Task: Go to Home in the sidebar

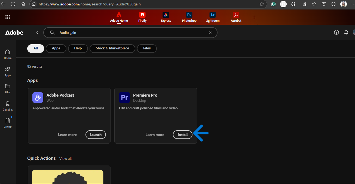Action: click(8, 54)
